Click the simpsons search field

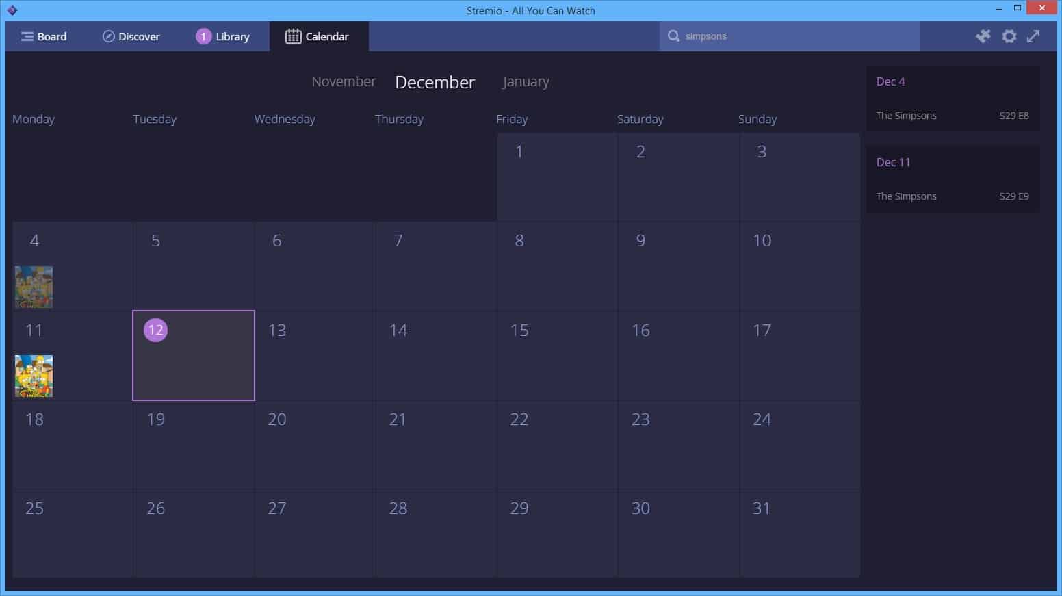[x=790, y=36]
